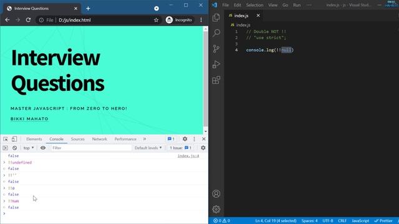Select JavaScript language mode in status bar

click(x=360, y=221)
